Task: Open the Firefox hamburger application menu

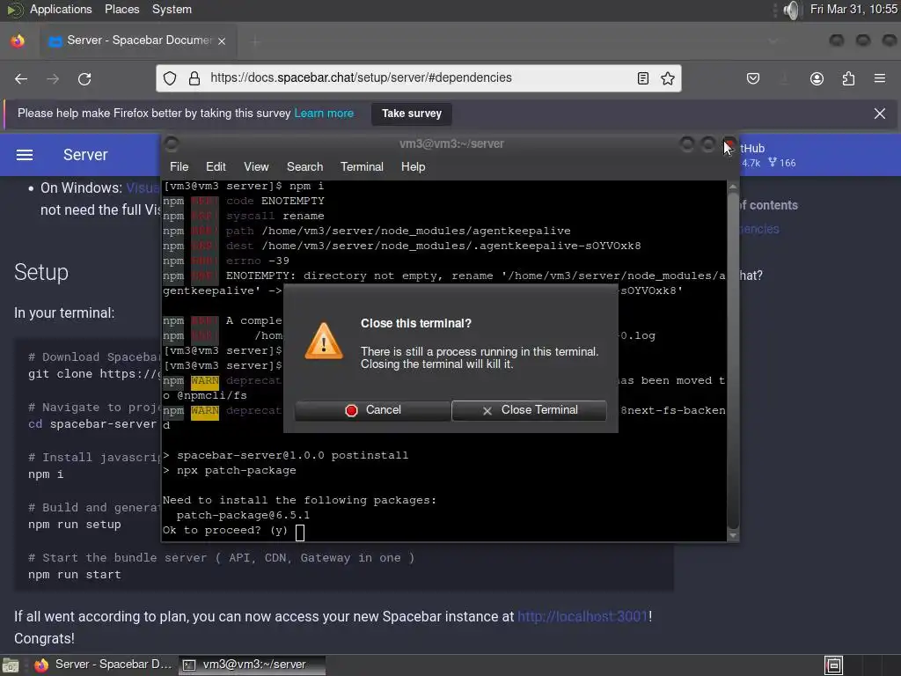Action: pos(880,78)
